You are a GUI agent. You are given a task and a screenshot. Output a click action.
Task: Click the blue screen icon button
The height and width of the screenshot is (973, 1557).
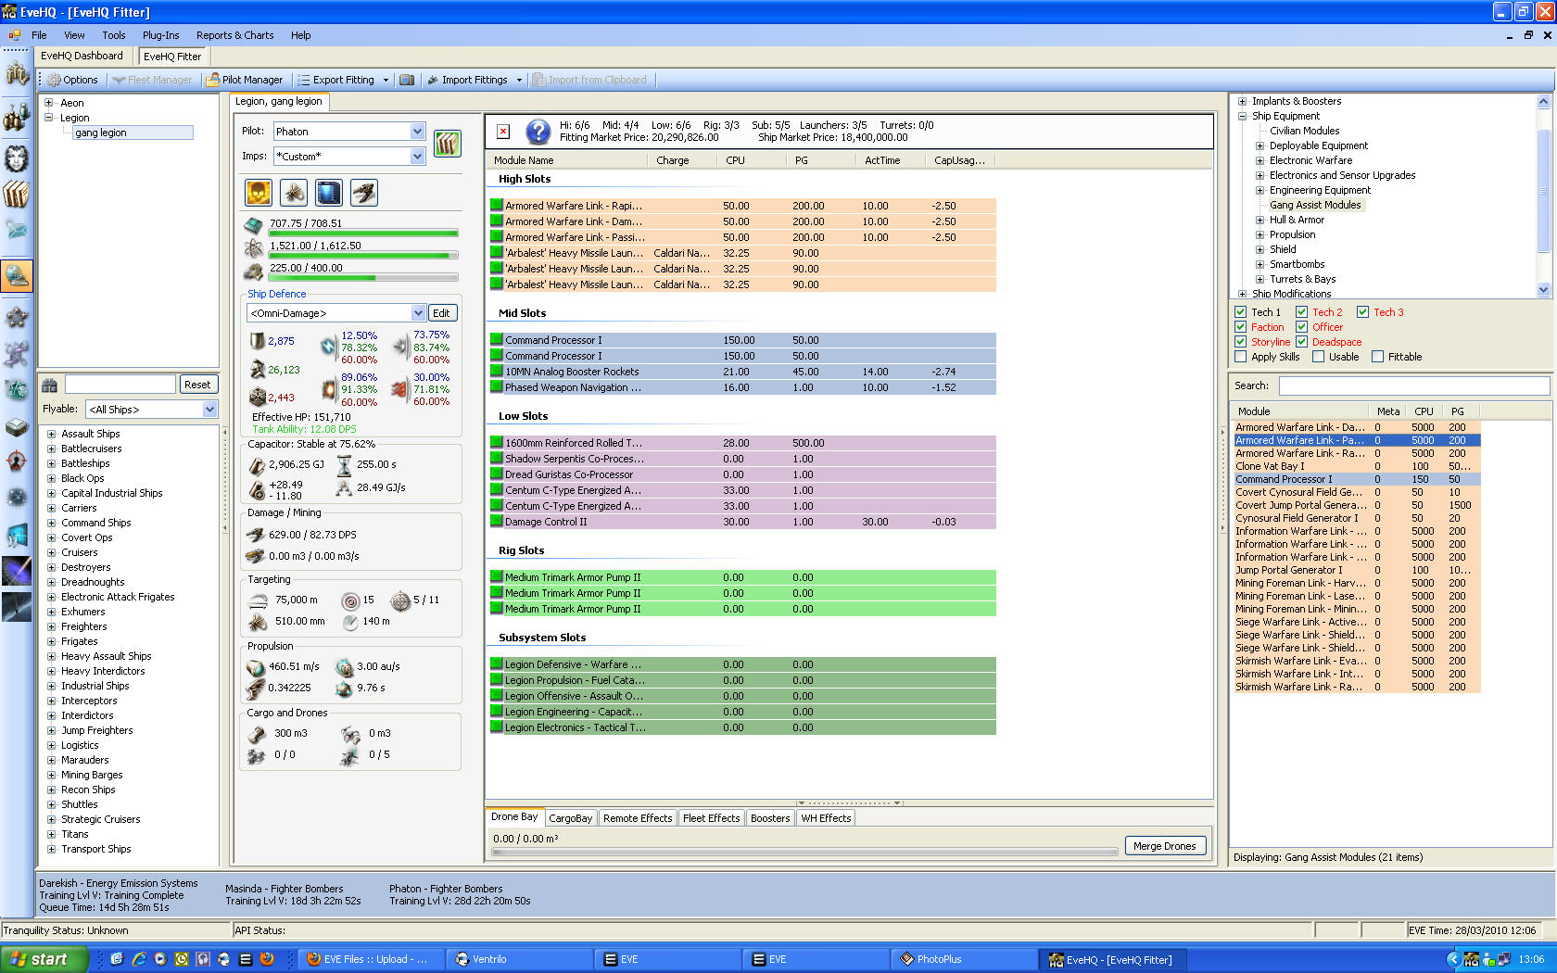(329, 192)
